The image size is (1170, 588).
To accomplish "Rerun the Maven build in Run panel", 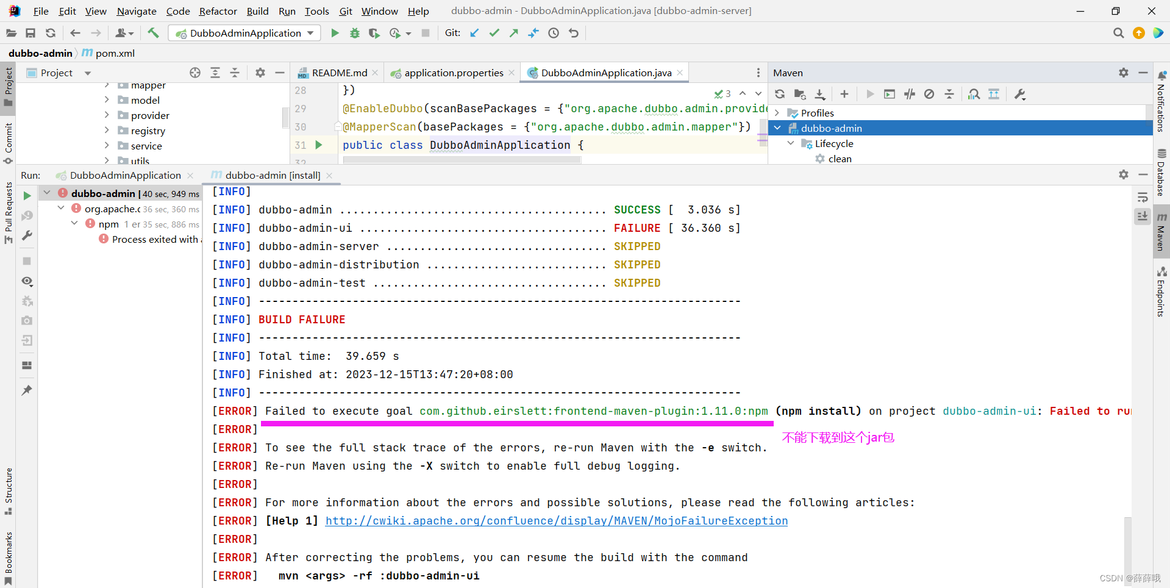I will click(27, 196).
